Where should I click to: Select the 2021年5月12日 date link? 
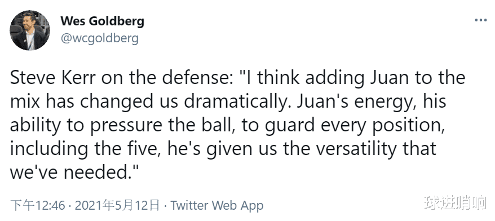[117, 206]
